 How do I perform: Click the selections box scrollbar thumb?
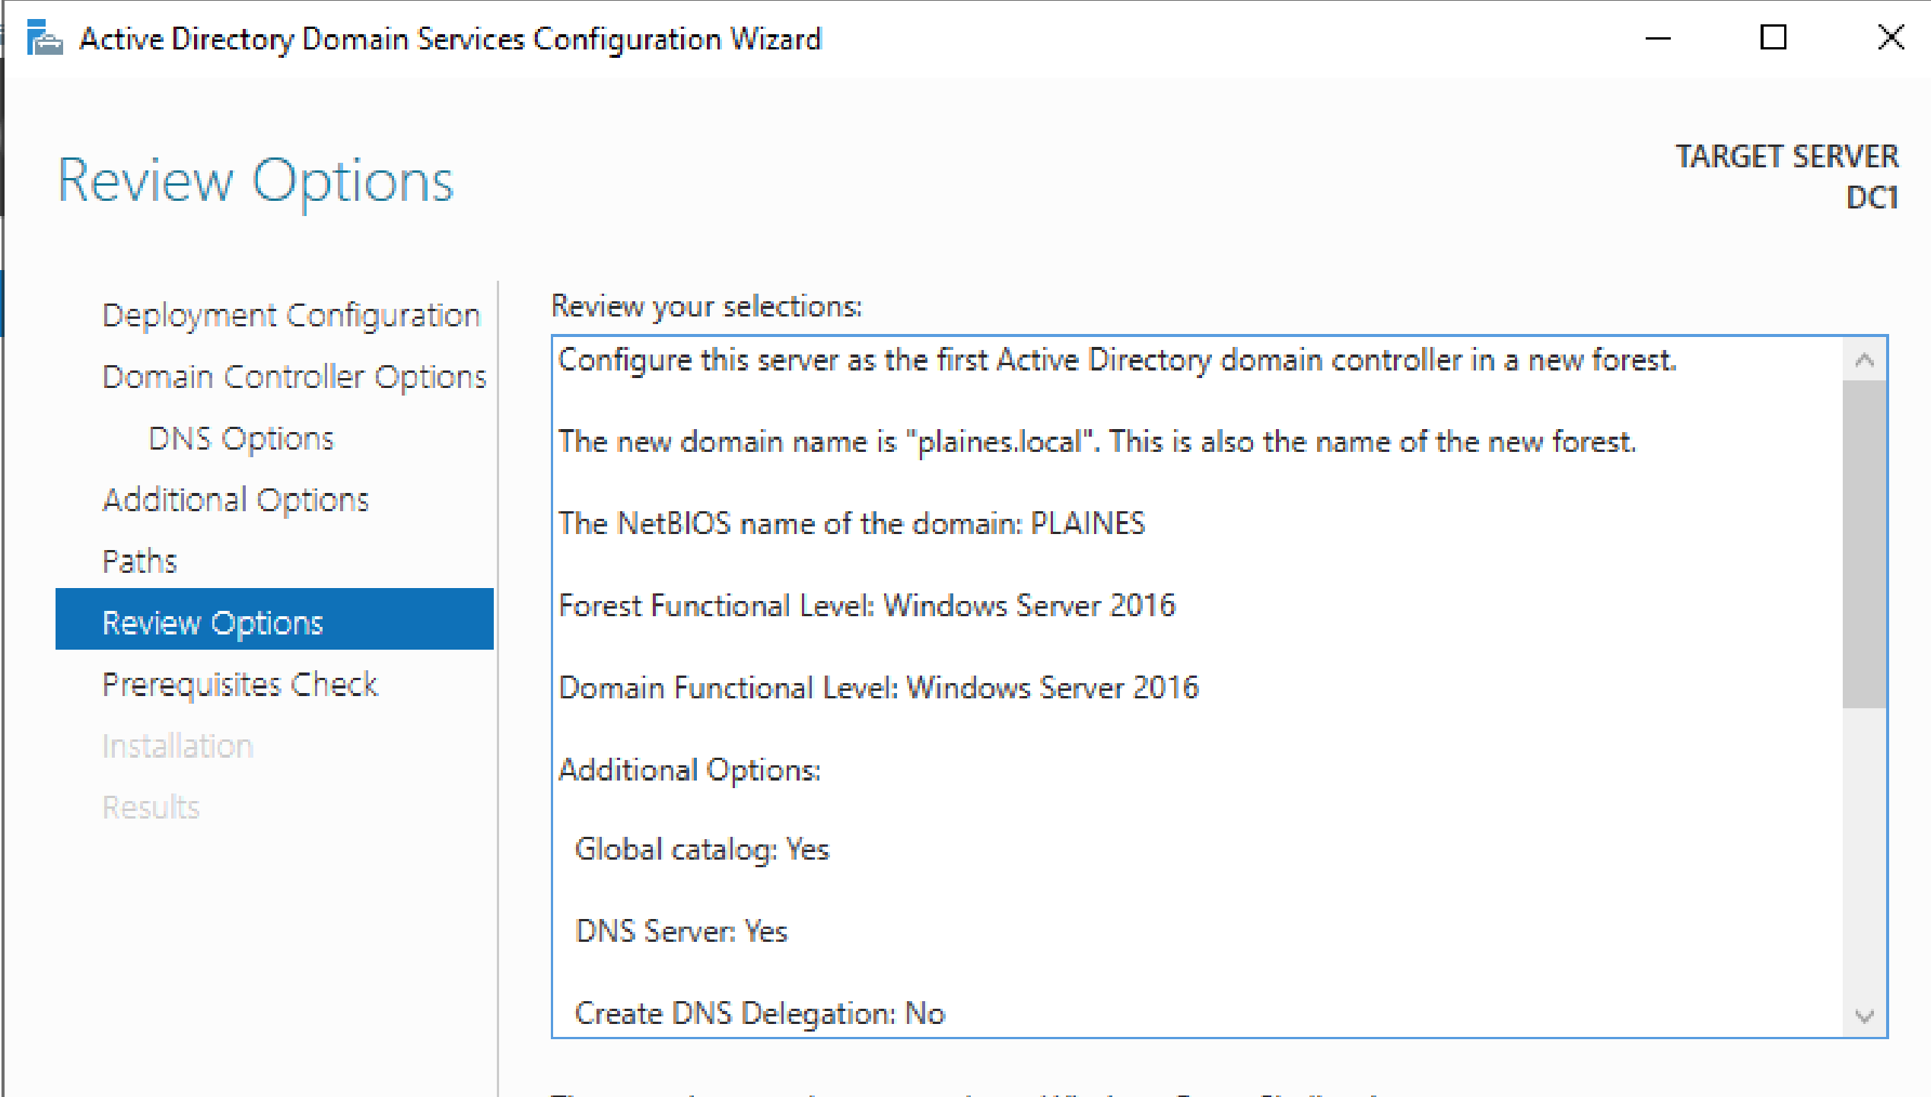tap(1864, 544)
